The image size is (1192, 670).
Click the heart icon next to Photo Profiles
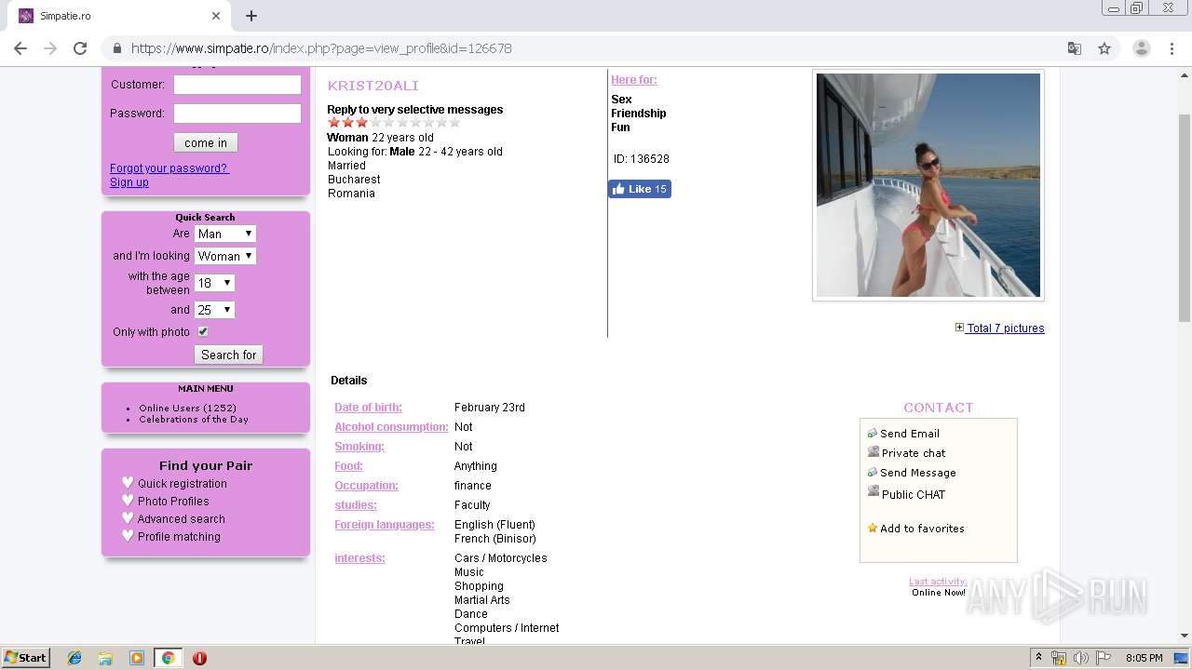128,500
